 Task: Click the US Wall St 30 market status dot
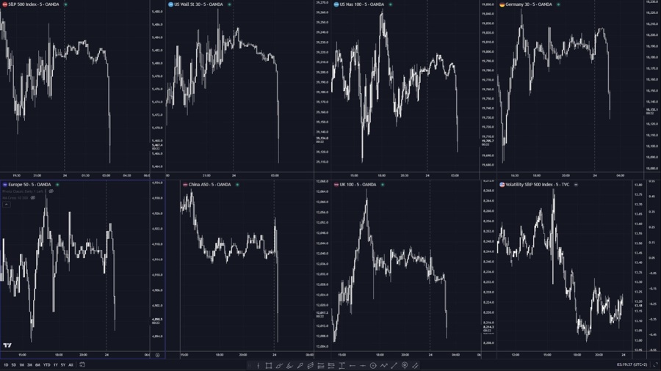(x=229, y=4)
